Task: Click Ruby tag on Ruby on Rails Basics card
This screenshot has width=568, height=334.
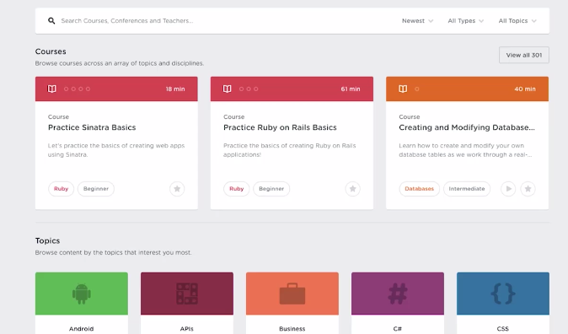Action: click(x=237, y=189)
